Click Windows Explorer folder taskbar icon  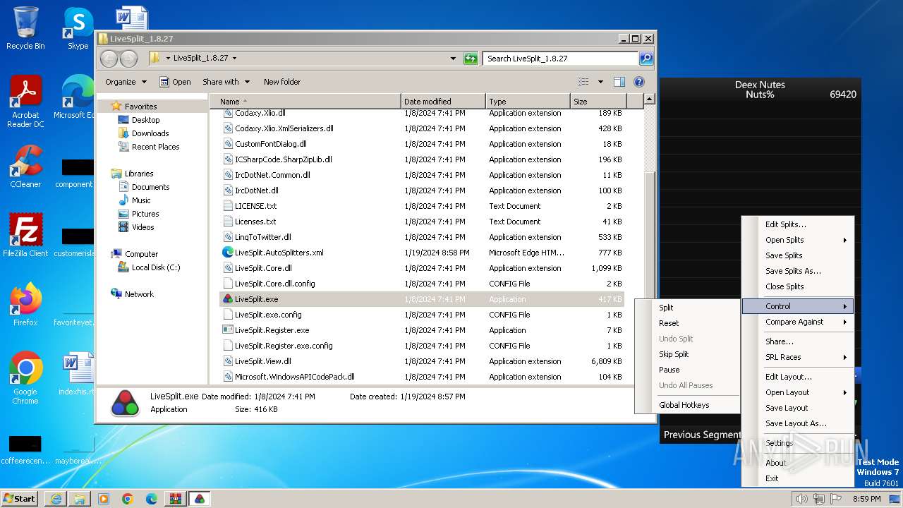80,499
